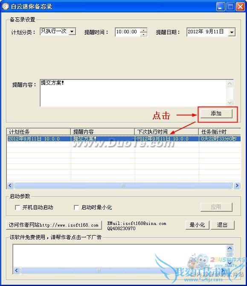Click left arrow of ad panel scrollbar
Image resolution: width=247 pixels, height=286 pixels.
coord(17,270)
